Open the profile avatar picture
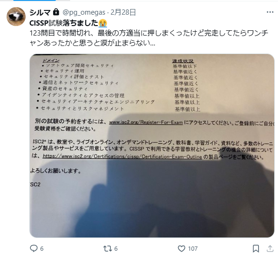278x255 pixels. [x=16, y=17]
